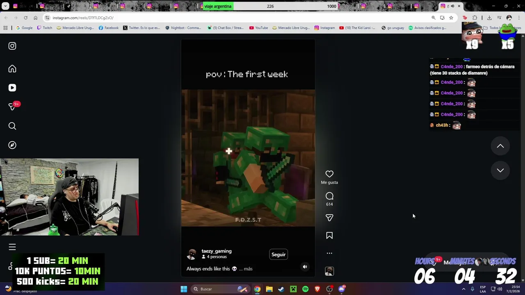Open Google Chrome from the taskbar
Viewport: 525px width, 295px height.
[x=257, y=289]
